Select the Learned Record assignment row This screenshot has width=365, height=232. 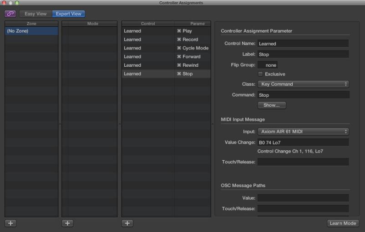[x=166, y=39]
